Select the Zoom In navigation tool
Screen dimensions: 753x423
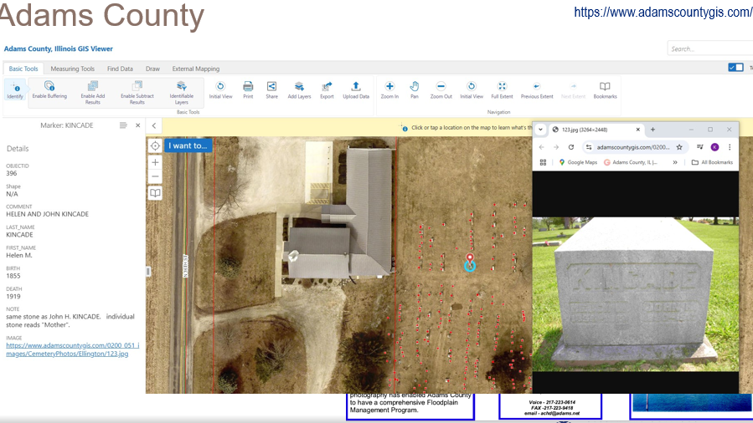pos(389,89)
